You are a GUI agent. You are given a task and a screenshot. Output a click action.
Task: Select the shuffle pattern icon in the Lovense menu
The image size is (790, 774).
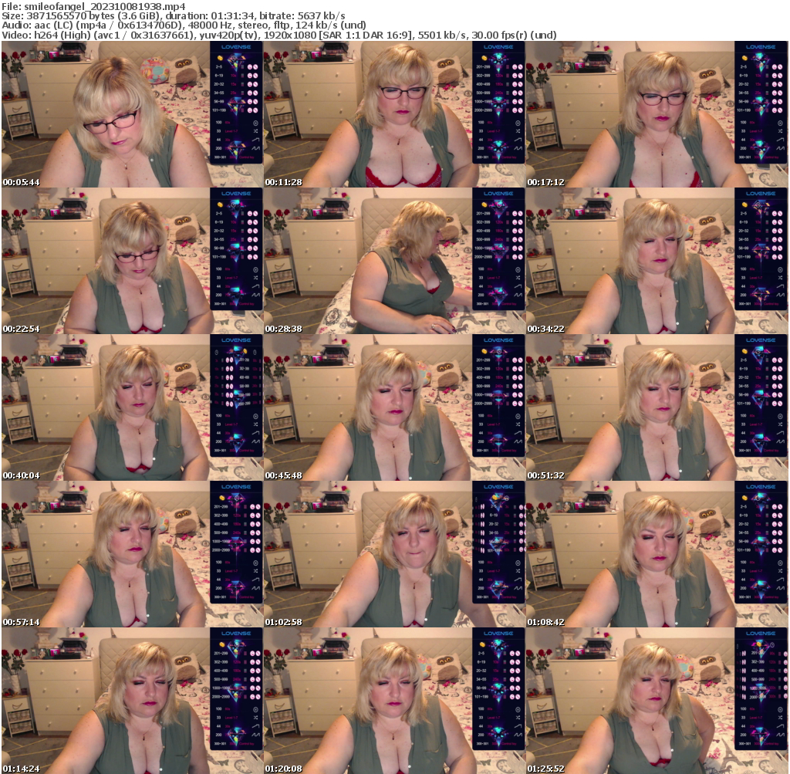(256, 130)
